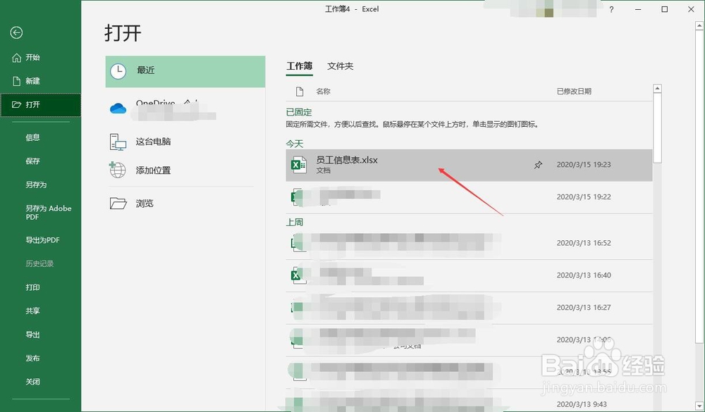Pin 员工信息表.xlsx with the pushpin icon
The width and height of the screenshot is (705, 412).
538,165
